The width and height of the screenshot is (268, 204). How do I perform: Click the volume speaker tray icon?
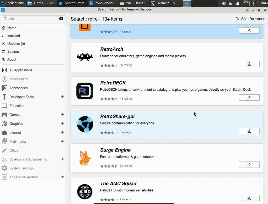pos(224,3)
